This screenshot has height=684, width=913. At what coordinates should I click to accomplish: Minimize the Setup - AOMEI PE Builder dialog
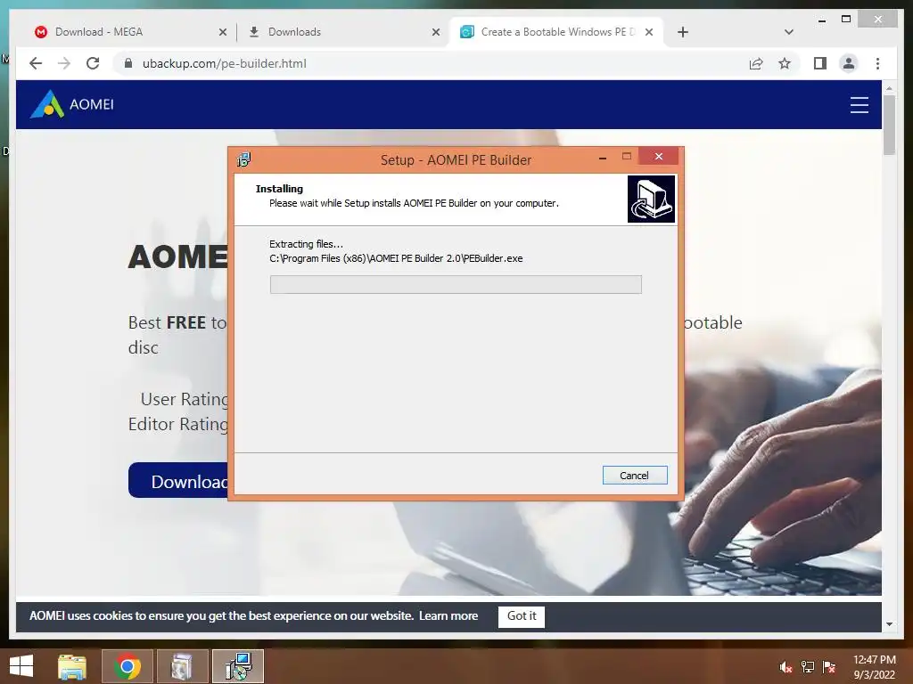[603, 157]
